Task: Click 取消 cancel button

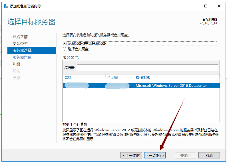Action: 209,156
